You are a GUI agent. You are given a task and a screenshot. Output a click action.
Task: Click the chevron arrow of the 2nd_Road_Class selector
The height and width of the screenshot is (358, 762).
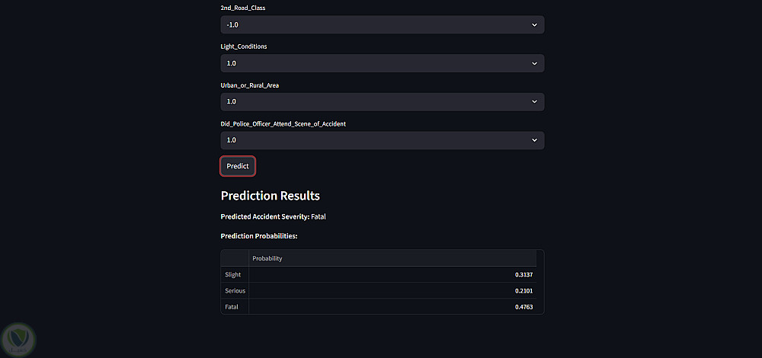(x=534, y=25)
